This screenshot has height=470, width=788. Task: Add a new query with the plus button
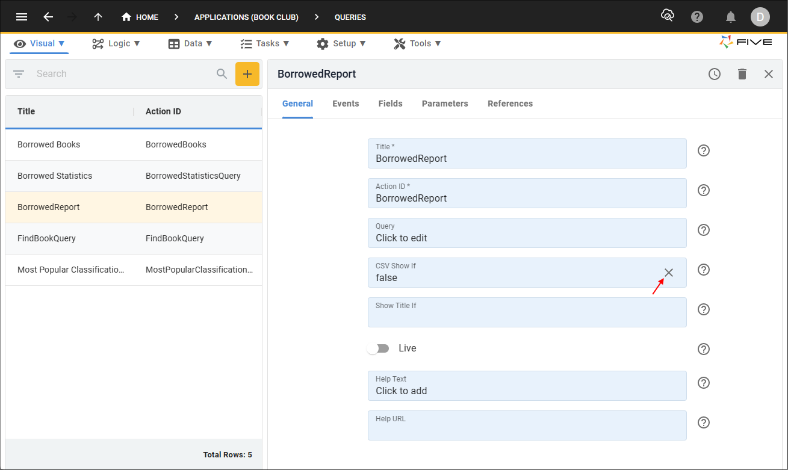tap(247, 74)
